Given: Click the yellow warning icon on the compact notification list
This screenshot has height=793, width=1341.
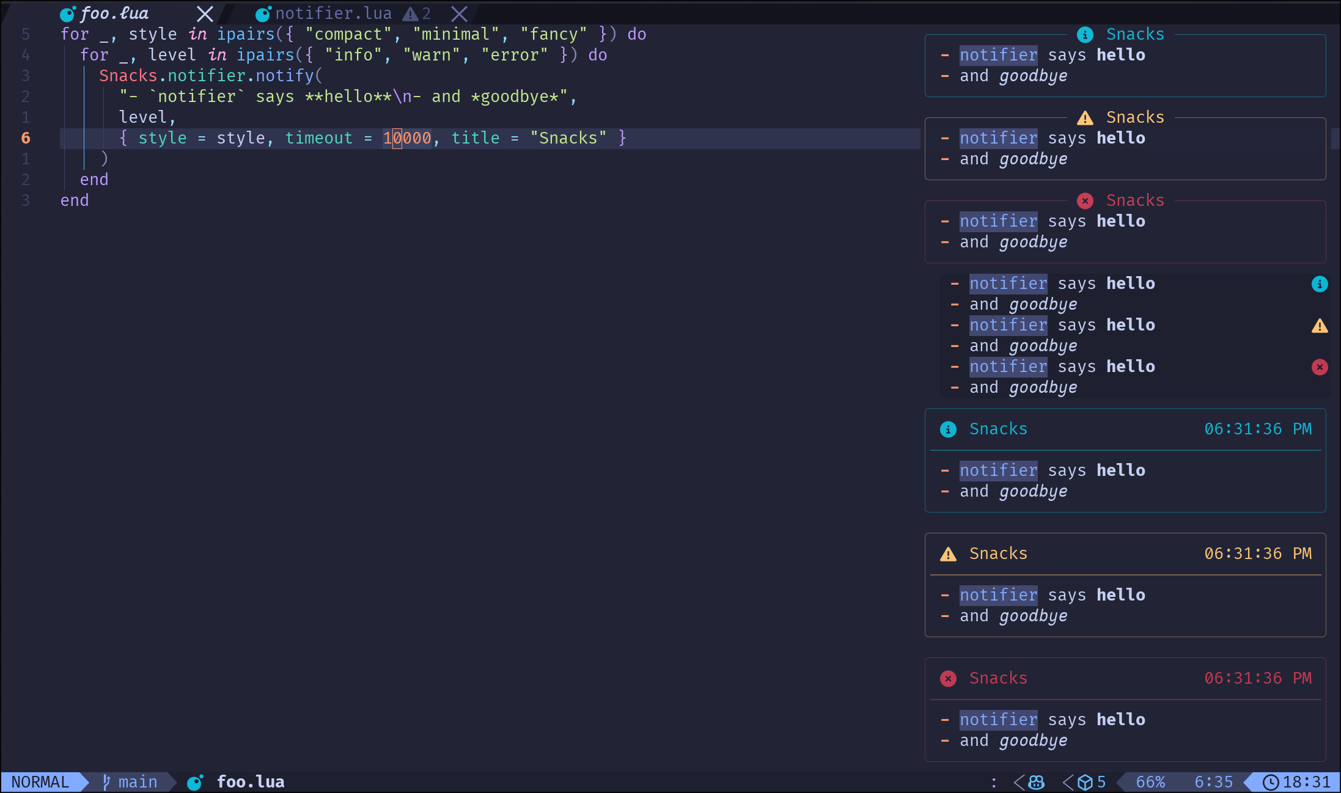Looking at the screenshot, I should pos(1320,326).
